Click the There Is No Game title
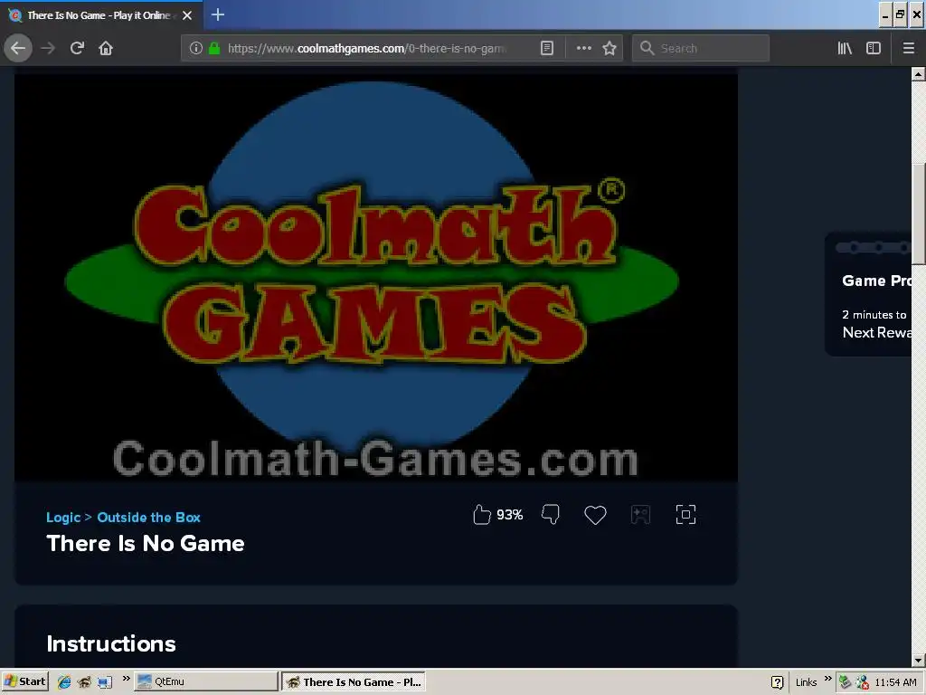926x695 pixels. pos(146,543)
